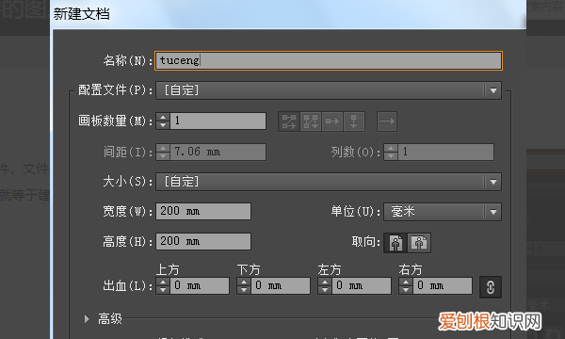Viewport: 565px width, 339px height.
Task: Increase artboard count with up arrow
Action: coord(163,117)
